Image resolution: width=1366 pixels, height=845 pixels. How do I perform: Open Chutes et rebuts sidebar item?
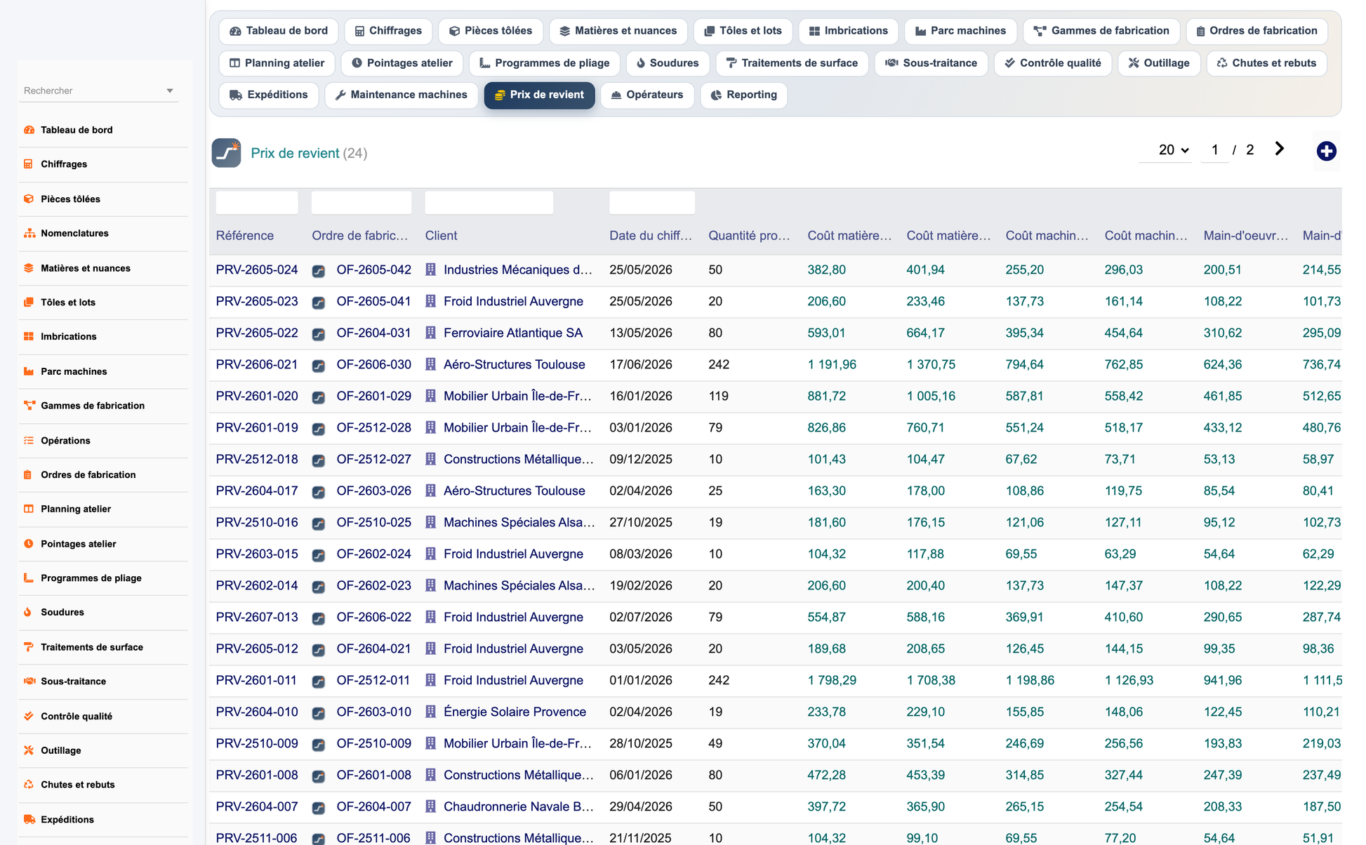tap(78, 785)
